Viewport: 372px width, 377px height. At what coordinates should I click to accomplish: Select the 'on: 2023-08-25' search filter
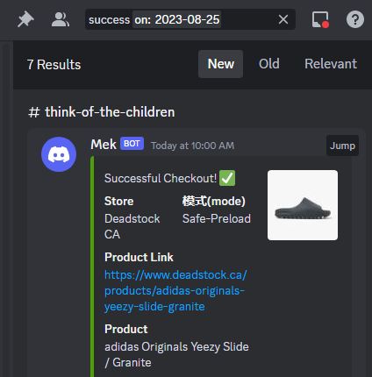pos(177,19)
